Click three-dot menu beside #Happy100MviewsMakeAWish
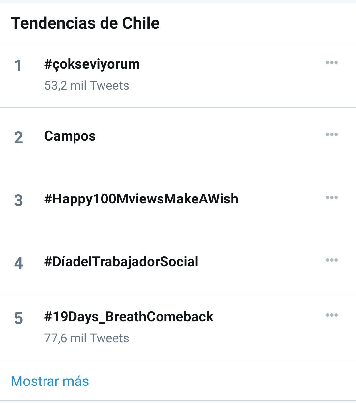The width and height of the screenshot is (356, 403). pos(331,197)
